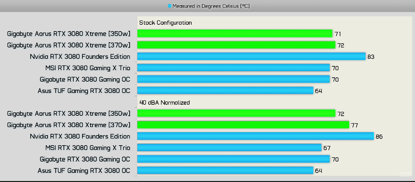Click the blue Stock Gigabyte Gaming OC bar

tap(233, 79)
